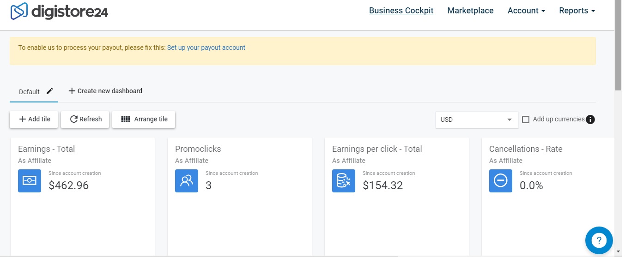
Task: Follow the Set up your payout account link
Action: click(x=206, y=48)
